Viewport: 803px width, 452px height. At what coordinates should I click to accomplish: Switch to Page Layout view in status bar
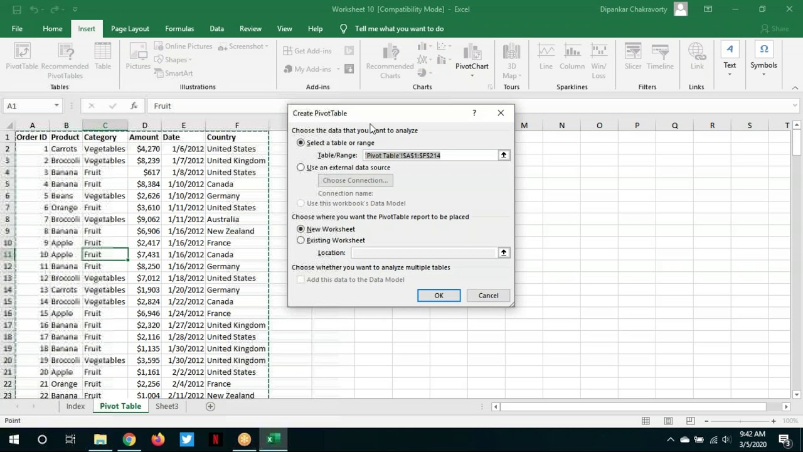(668, 421)
